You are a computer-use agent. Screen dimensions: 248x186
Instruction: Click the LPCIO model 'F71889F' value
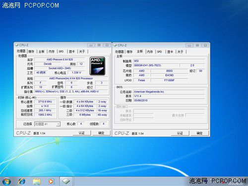(169, 80)
